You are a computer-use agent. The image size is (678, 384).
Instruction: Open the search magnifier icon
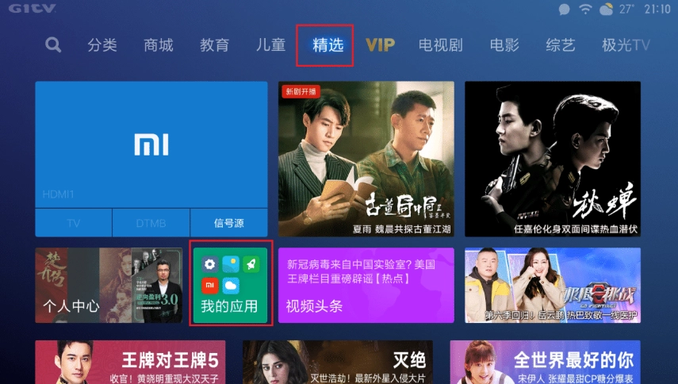pos(53,44)
